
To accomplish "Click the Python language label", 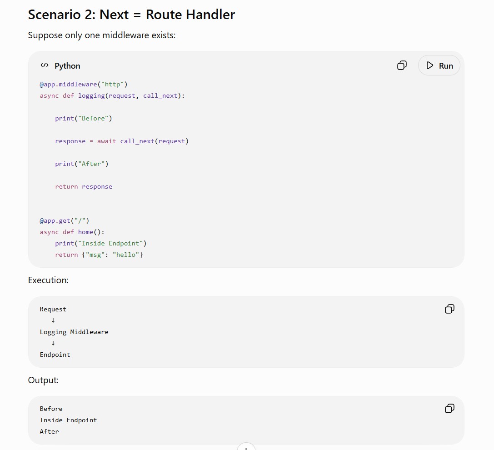I will [x=67, y=66].
